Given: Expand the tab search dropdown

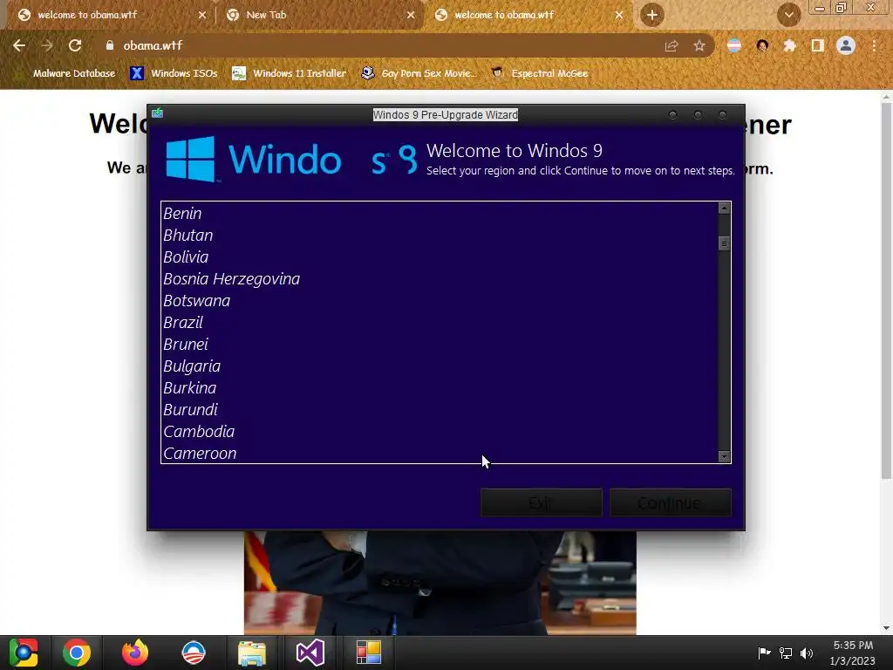Looking at the screenshot, I should coord(788,15).
